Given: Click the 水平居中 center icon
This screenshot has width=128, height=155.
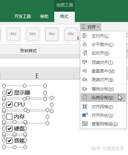Looking at the screenshot, I should coord(84,44).
